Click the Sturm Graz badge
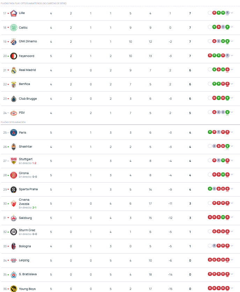 [x=14, y=232]
